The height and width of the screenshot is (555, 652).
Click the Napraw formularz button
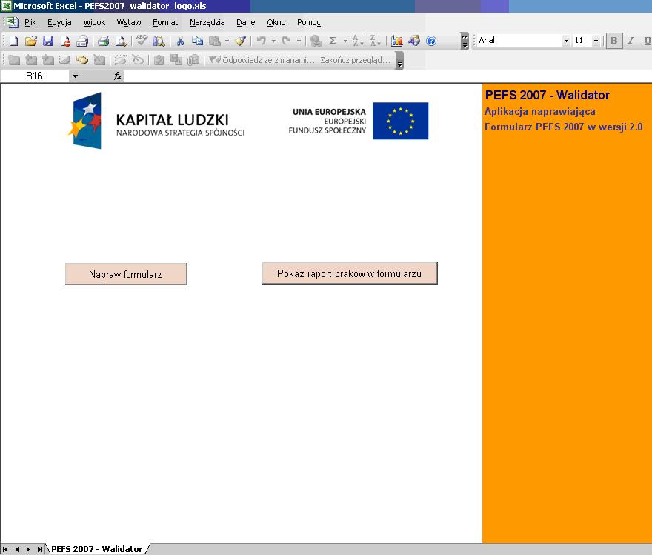pos(125,274)
